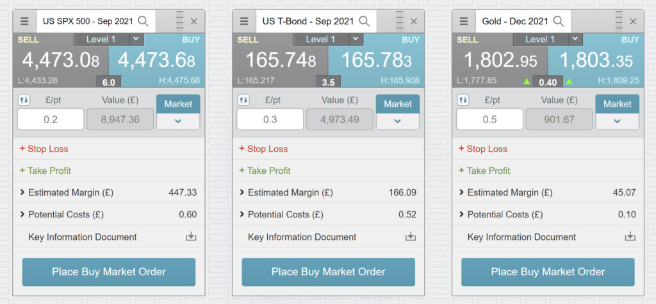This screenshot has width=656, height=304.
Task: Toggle £/pt swap icon in US SPX 500 ticket
Action: [x=24, y=101]
